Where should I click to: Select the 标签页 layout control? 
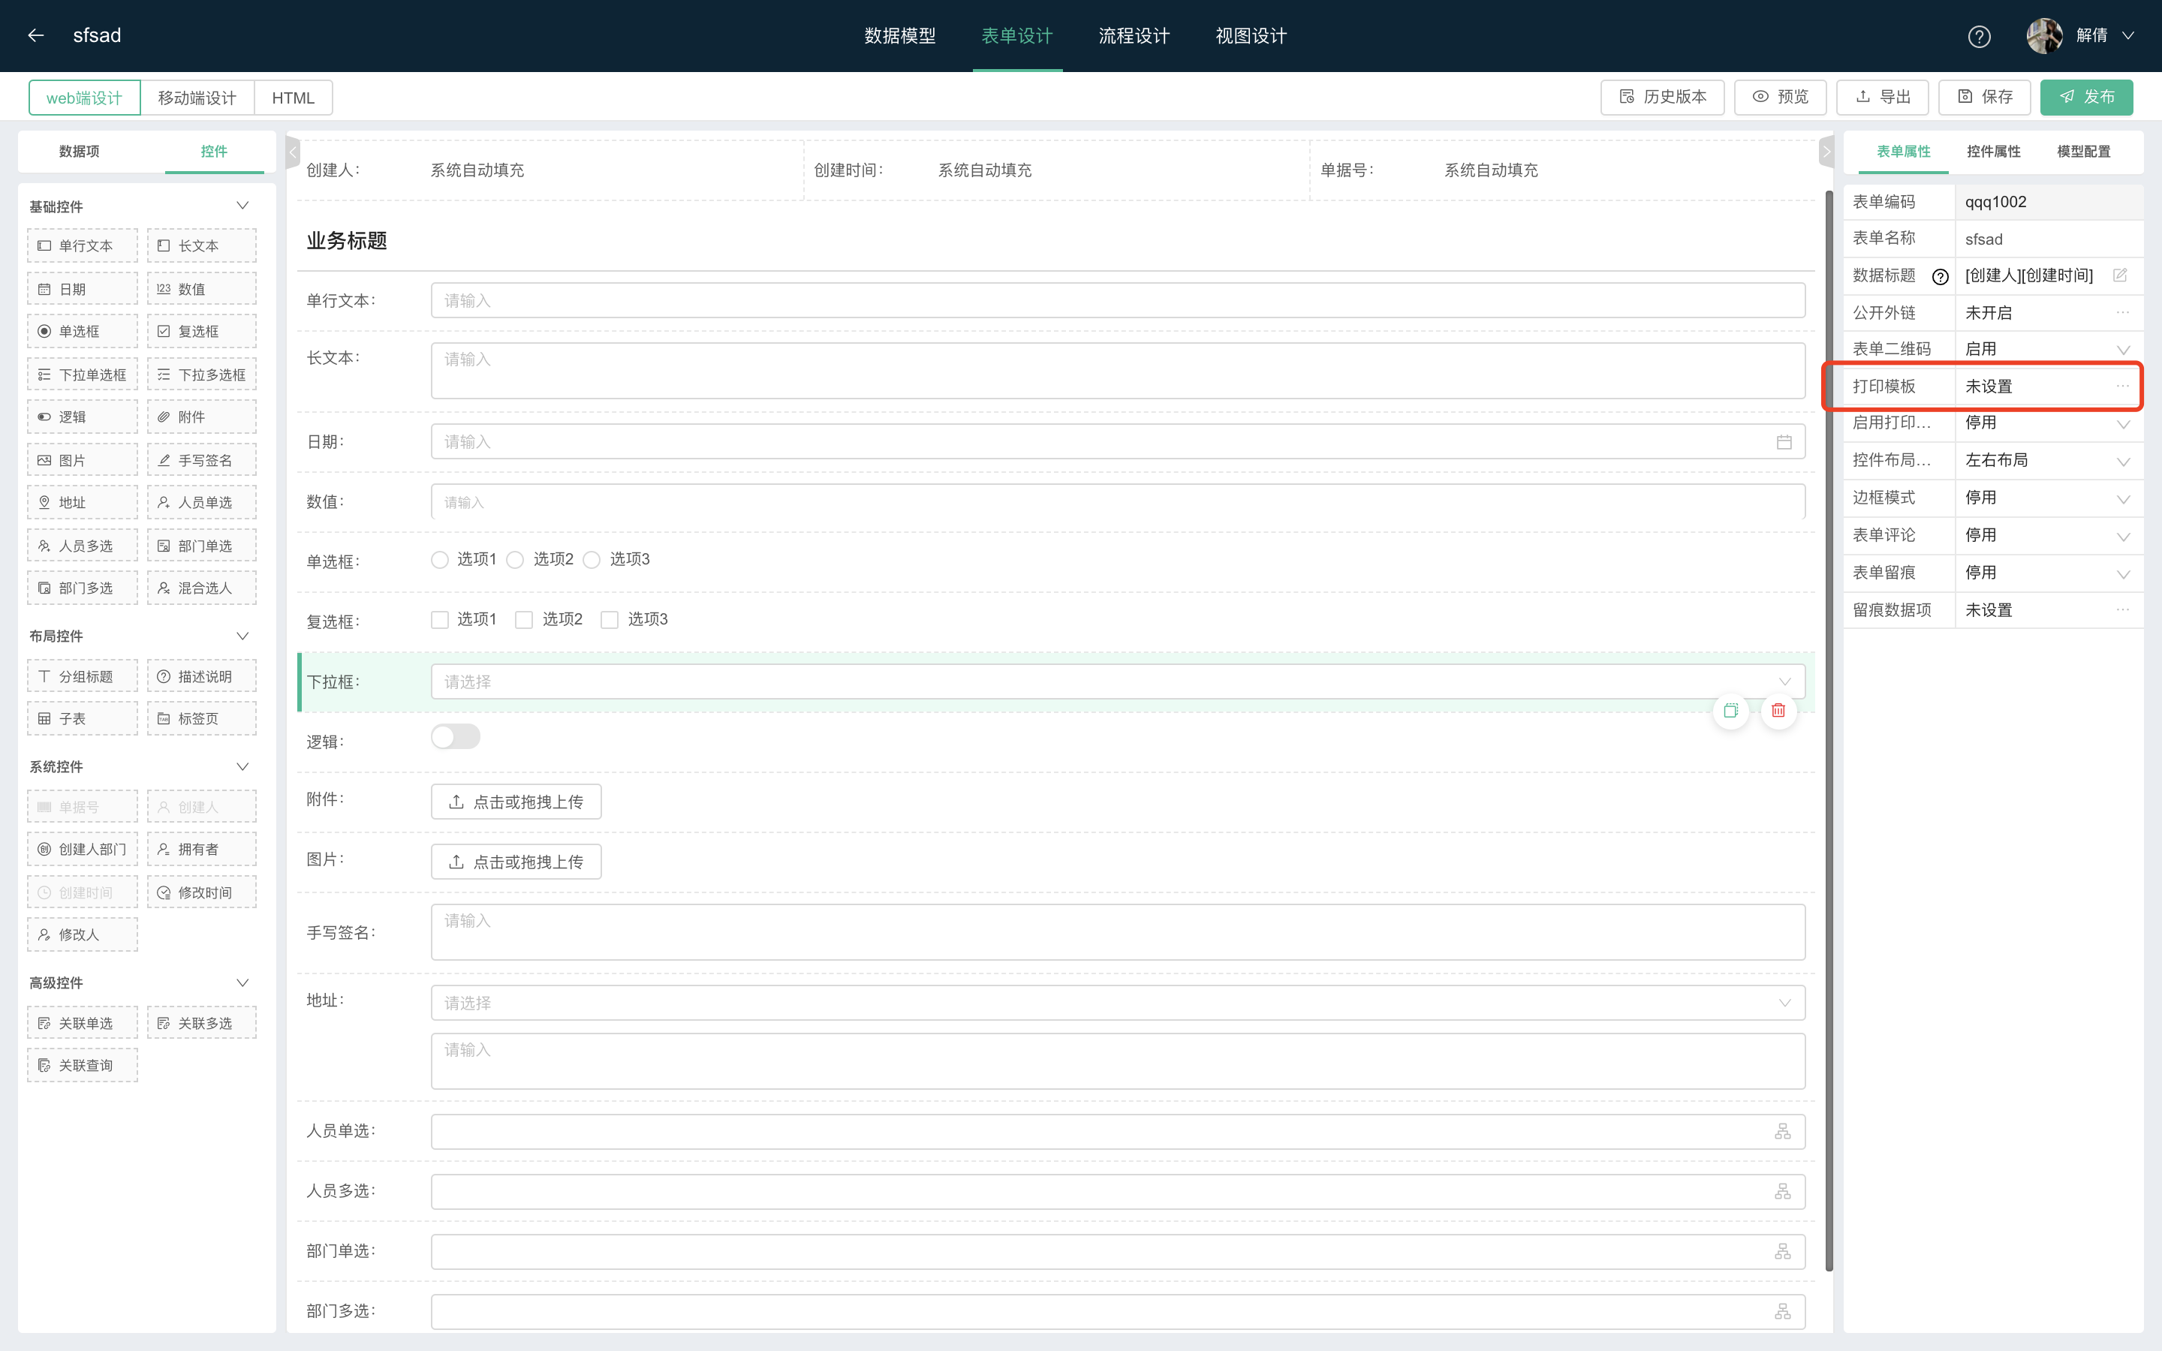(x=202, y=718)
